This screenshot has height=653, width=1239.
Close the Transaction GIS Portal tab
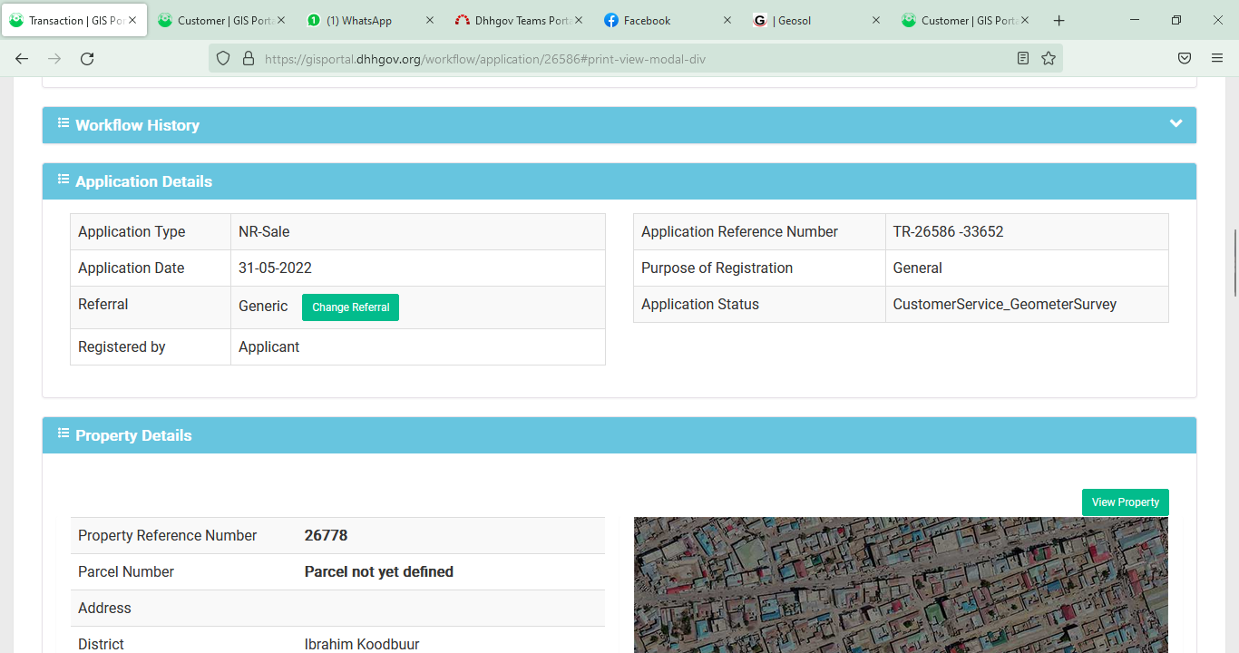[132, 20]
